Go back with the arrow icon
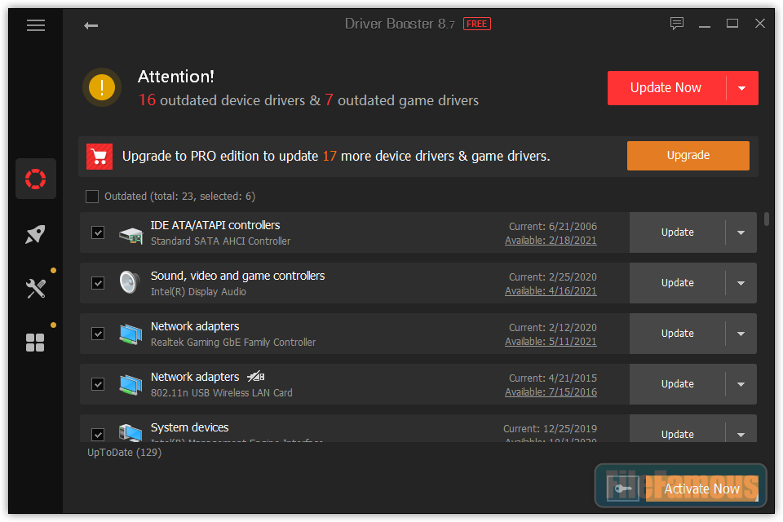This screenshot has width=783, height=522. [91, 25]
